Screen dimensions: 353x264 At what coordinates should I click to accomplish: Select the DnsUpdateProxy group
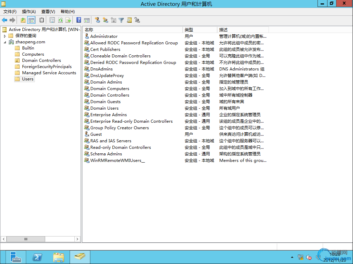pos(107,76)
